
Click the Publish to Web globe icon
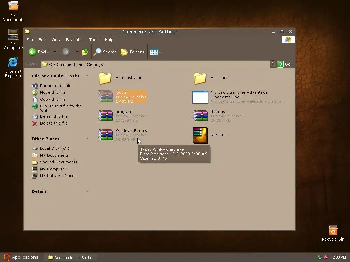point(35,106)
